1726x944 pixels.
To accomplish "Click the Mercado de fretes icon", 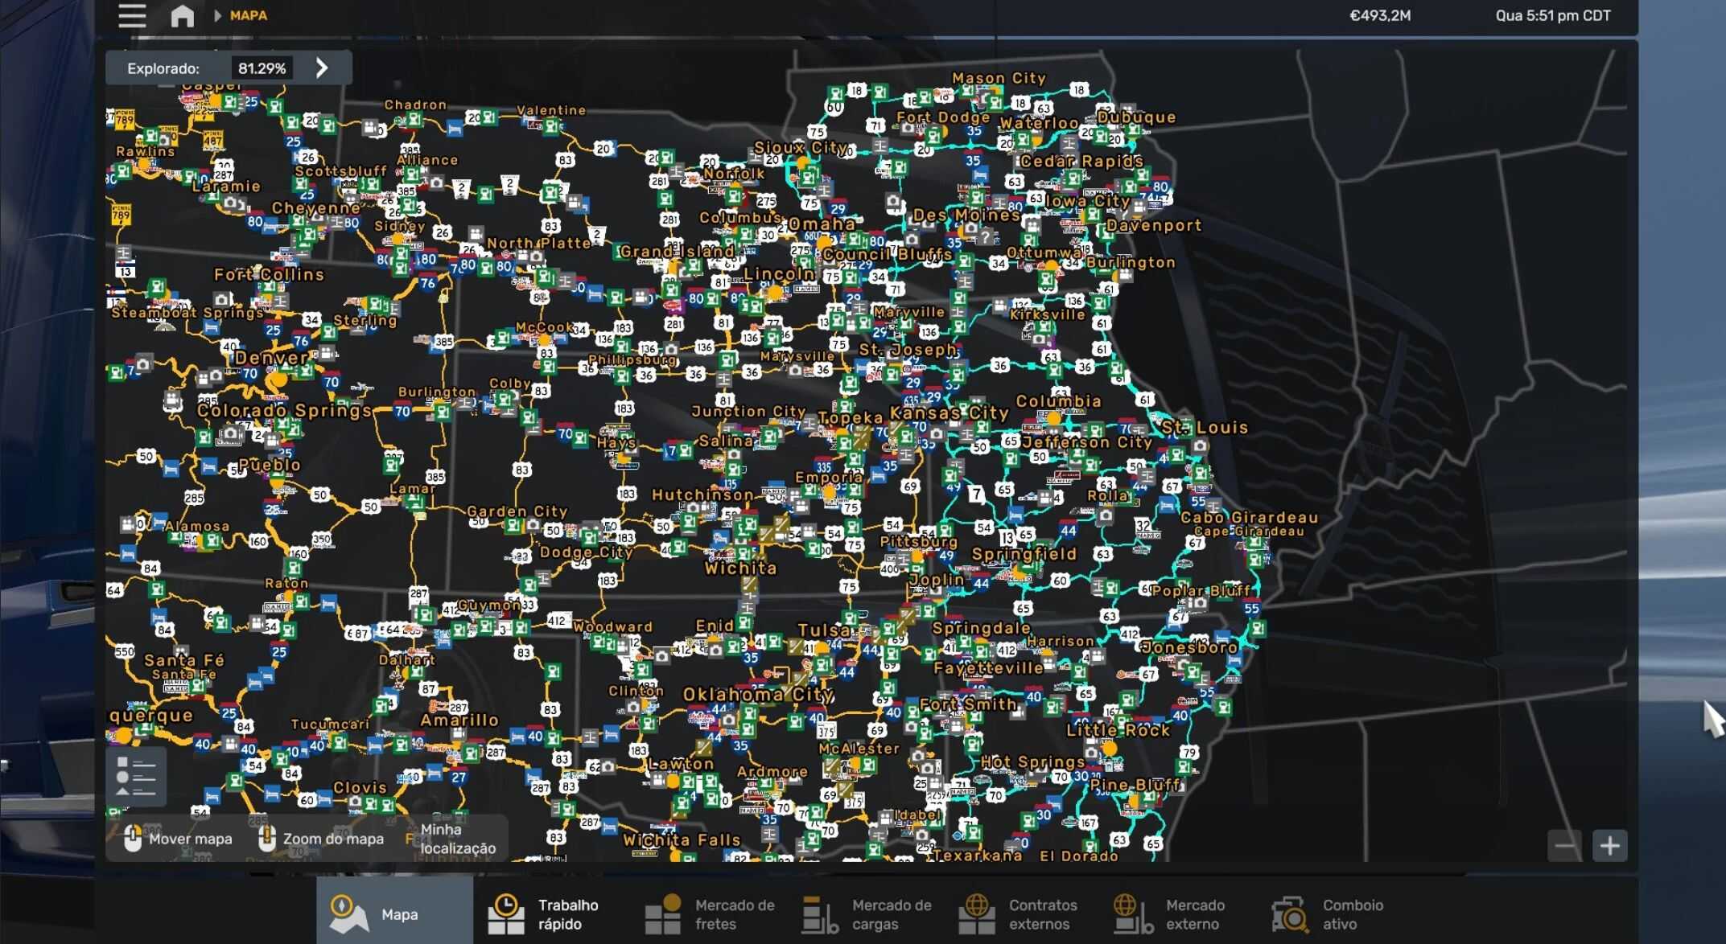I will pyautogui.click(x=663, y=914).
